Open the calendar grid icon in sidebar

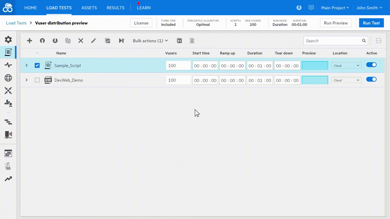click(x=8, y=153)
